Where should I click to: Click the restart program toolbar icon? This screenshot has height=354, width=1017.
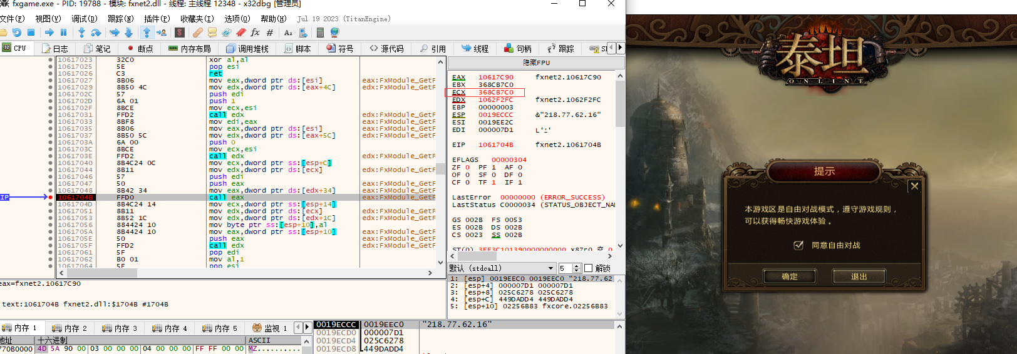tap(17, 33)
